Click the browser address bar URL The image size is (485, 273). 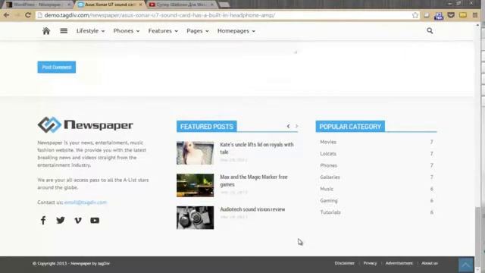point(160,15)
